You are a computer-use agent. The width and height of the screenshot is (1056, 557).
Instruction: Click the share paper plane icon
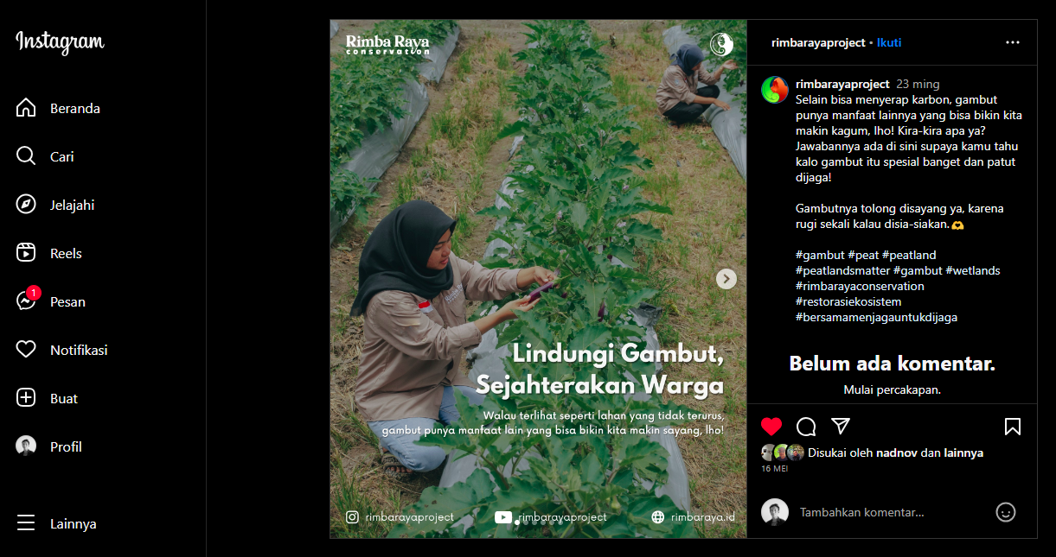[x=840, y=426]
